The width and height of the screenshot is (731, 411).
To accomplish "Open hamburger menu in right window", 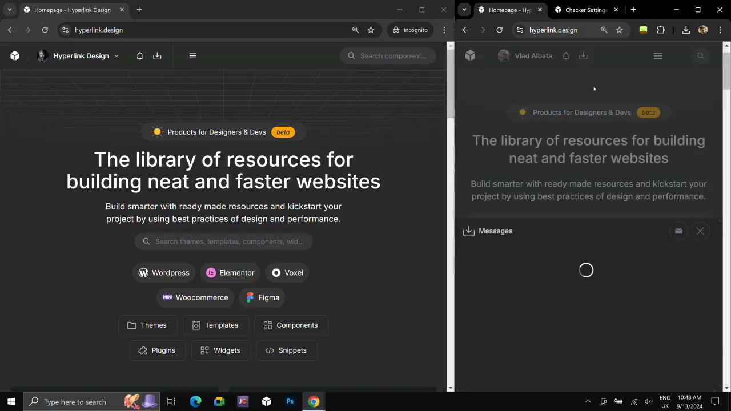I will pos(658,56).
